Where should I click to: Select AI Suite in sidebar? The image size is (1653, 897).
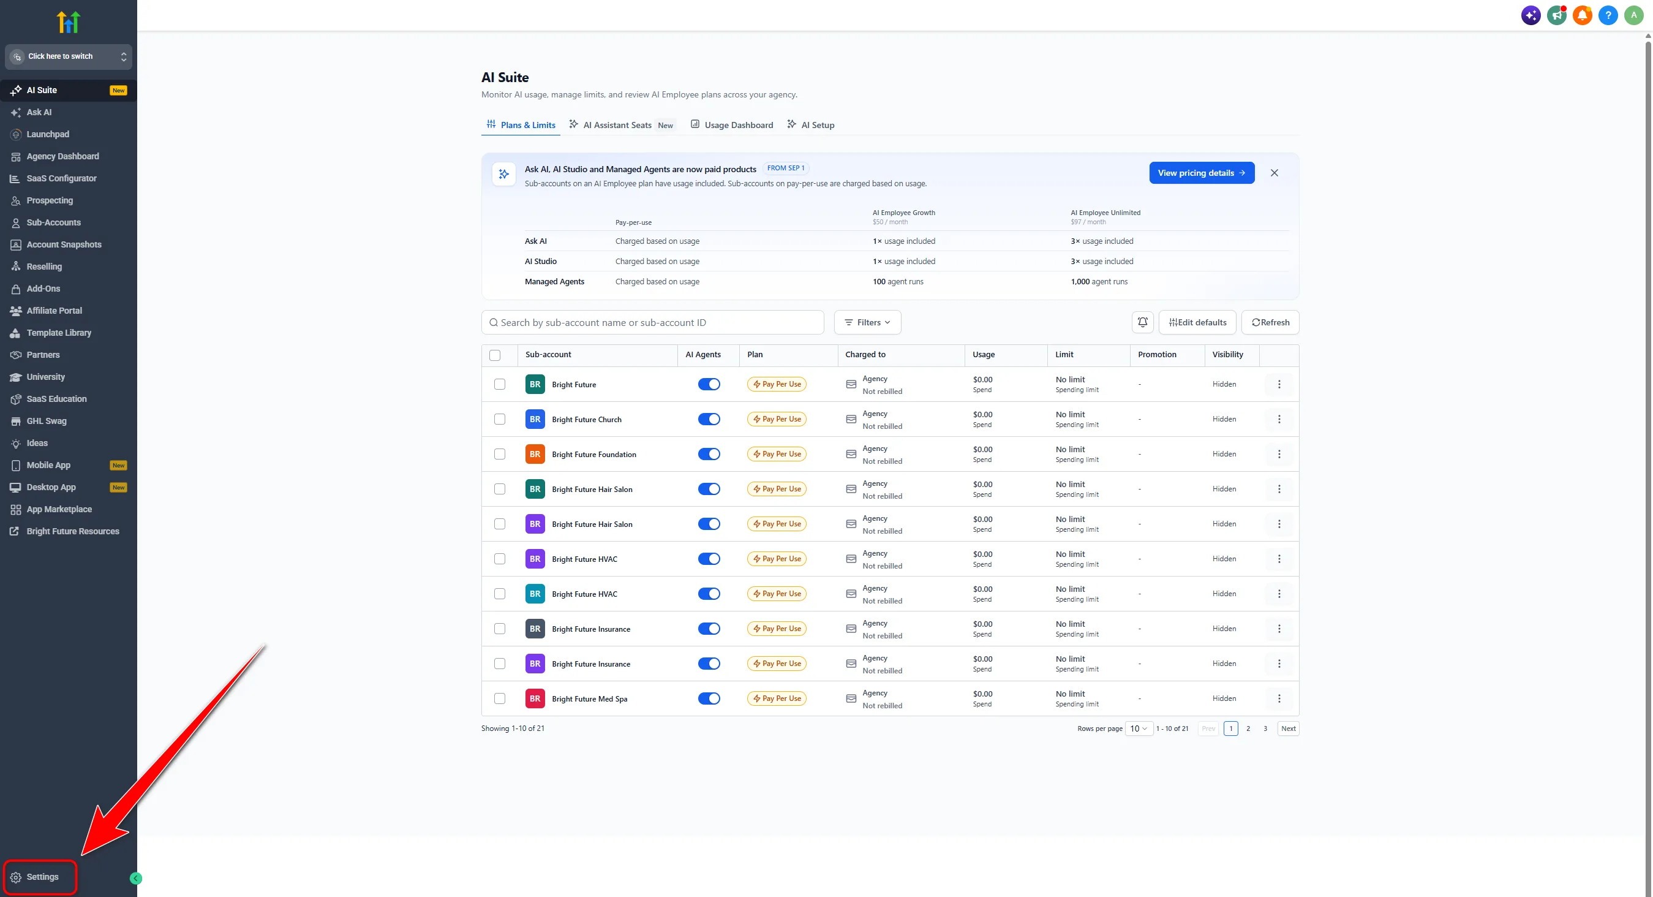pos(68,90)
